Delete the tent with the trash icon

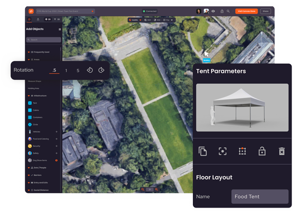(282, 151)
